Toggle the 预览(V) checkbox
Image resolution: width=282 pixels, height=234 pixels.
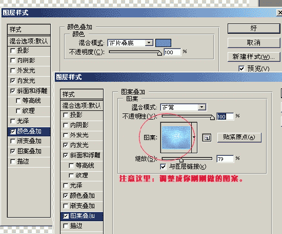pos(241,68)
